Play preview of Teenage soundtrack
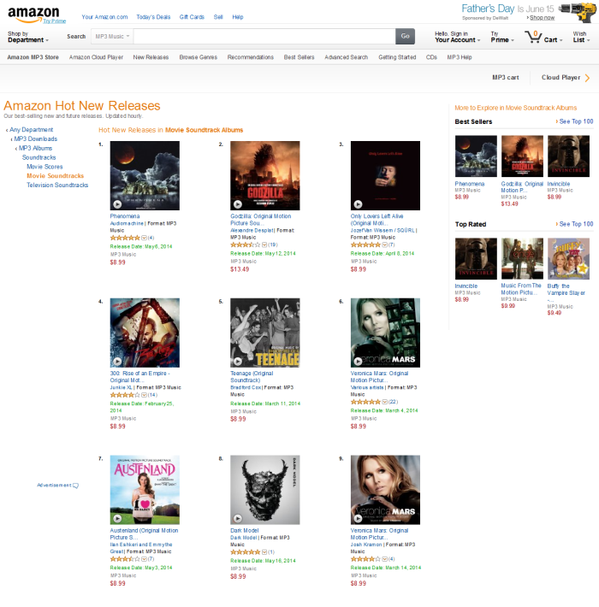The width and height of the screenshot is (599, 607). 238,361
